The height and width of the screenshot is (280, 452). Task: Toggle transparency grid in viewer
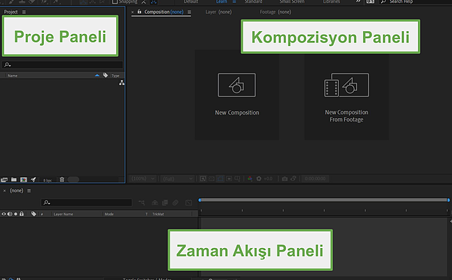(211, 179)
